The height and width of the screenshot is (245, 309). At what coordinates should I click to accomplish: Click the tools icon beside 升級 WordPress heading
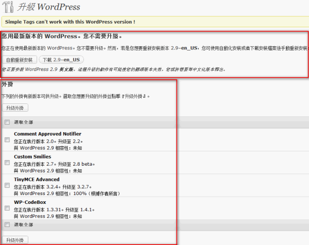pyautogui.click(x=8, y=7)
